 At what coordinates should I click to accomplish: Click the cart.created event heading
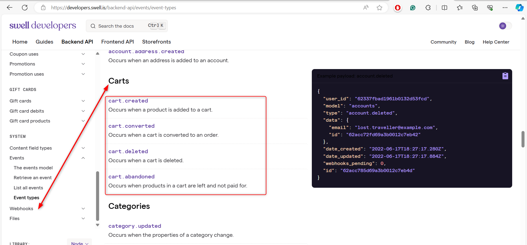pyautogui.click(x=128, y=101)
